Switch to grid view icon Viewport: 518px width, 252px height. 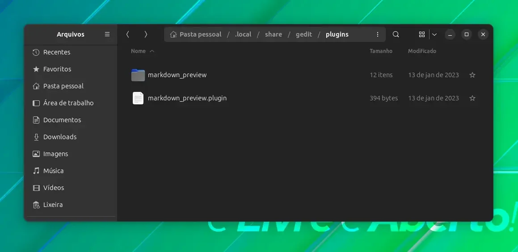tap(421, 34)
